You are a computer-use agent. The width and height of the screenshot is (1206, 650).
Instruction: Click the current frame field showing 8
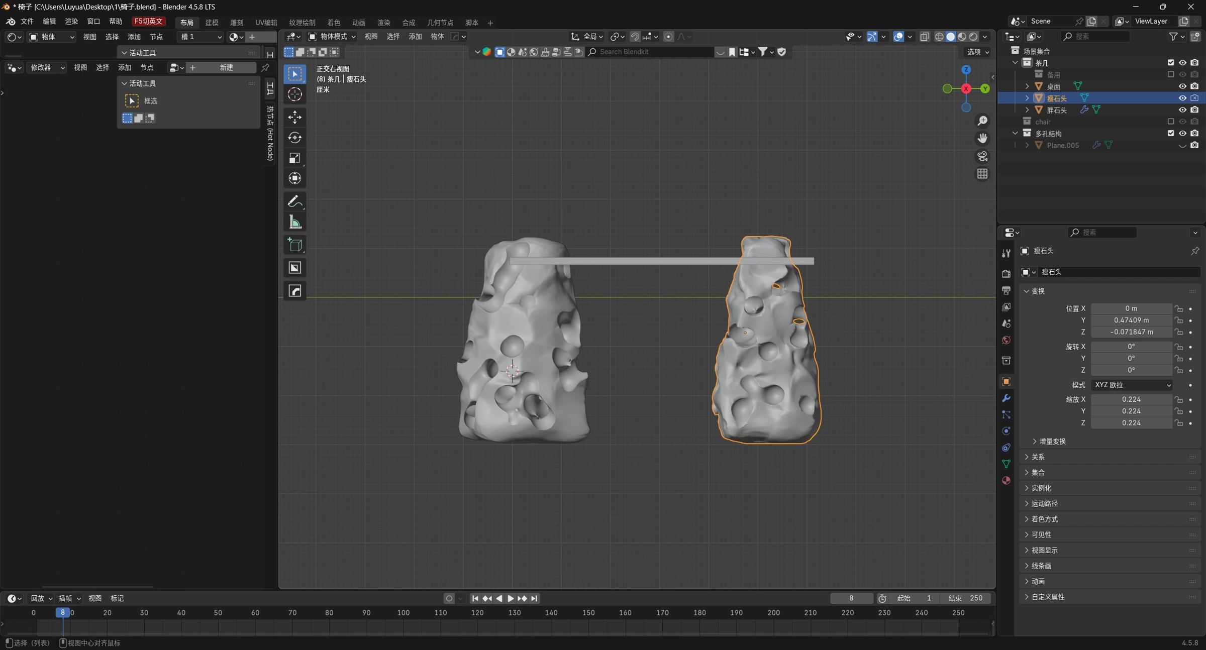[x=851, y=598]
